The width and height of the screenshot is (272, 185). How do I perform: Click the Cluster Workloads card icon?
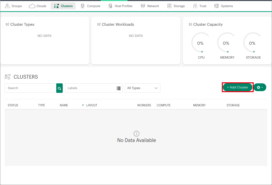(x=99, y=24)
